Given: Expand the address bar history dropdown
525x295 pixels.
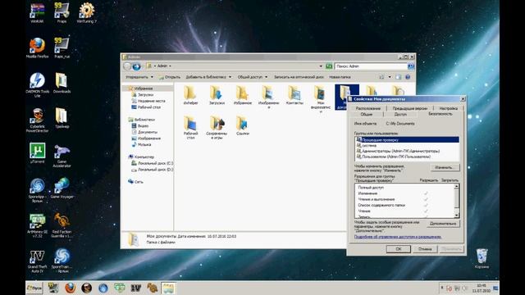Looking at the screenshot, I should point(321,66).
